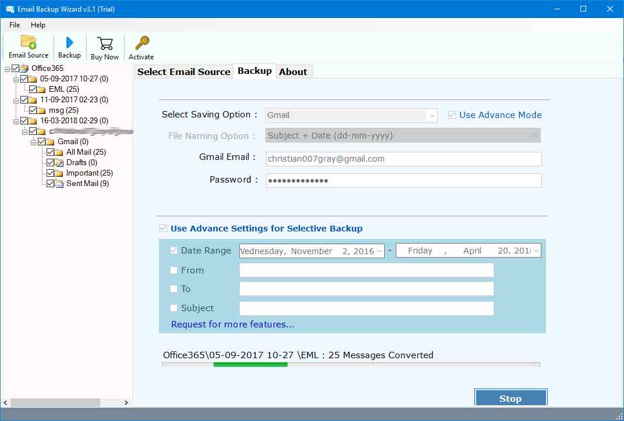
Task: Enable the From filter checkbox
Action: pos(174,270)
